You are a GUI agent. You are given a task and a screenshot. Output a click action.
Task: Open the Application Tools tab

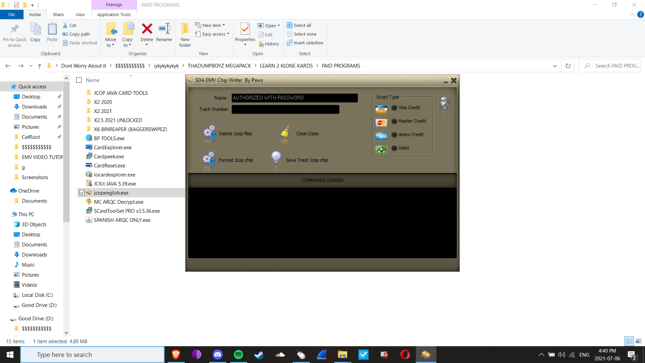click(114, 15)
